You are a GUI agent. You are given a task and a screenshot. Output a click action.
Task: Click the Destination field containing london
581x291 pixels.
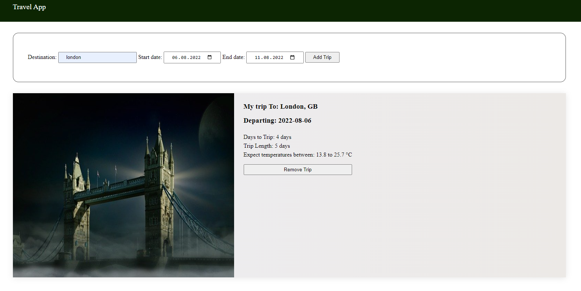[97, 57]
